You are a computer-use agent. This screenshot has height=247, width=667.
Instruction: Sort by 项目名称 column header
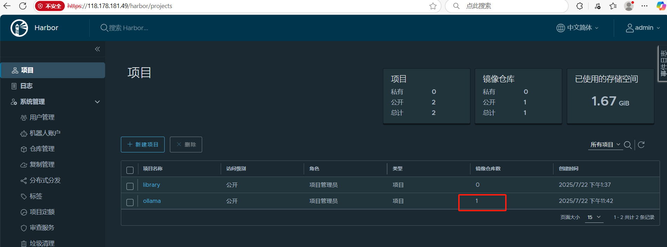pyautogui.click(x=153, y=169)
